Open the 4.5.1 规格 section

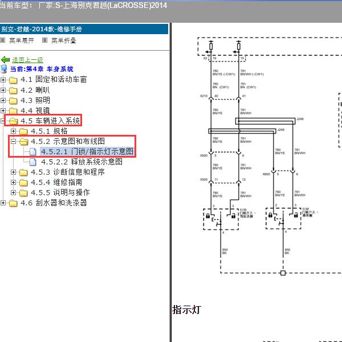coord(49,131)
